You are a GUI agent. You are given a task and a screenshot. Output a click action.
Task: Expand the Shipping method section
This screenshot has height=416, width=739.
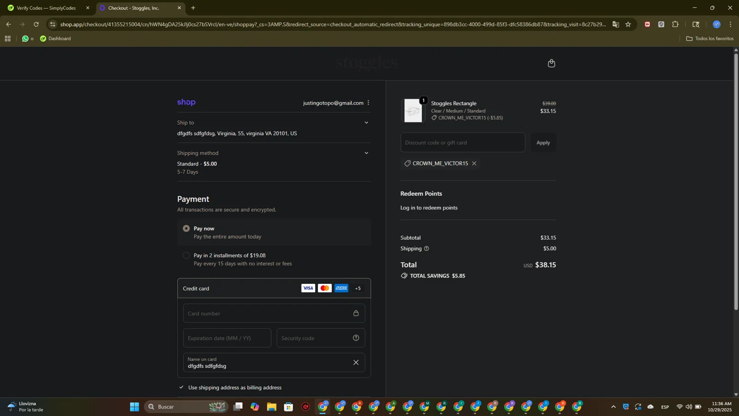point(366,153)
